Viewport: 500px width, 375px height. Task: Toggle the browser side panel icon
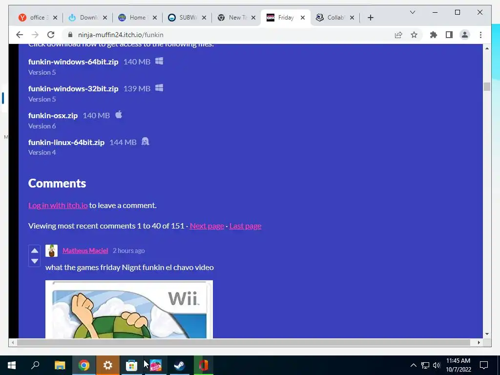[x=449, y=35]
